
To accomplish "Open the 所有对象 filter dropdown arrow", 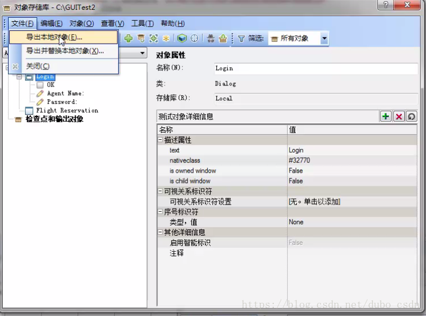I will click(324, 38).
